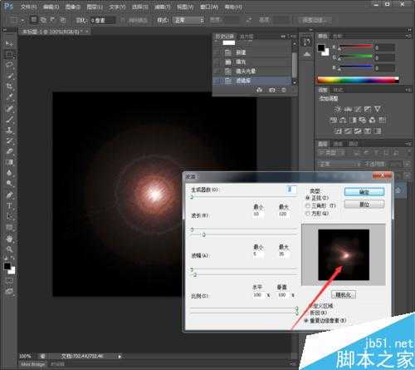Click the 镜头光晕 history state
This screenshot has width=415, height=370.
[252, 72]
